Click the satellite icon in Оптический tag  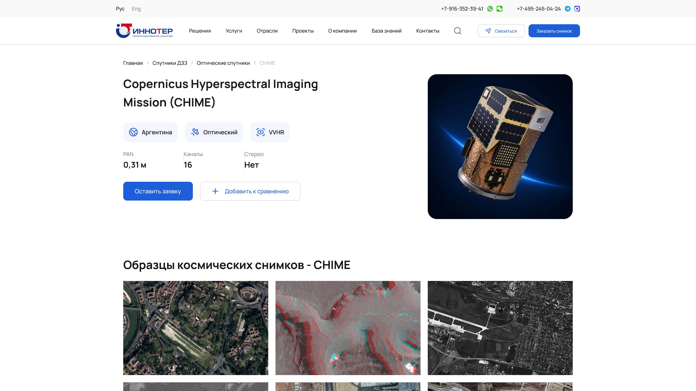[195, 132]
